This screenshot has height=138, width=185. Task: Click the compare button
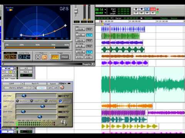click(x=42, y=88)
